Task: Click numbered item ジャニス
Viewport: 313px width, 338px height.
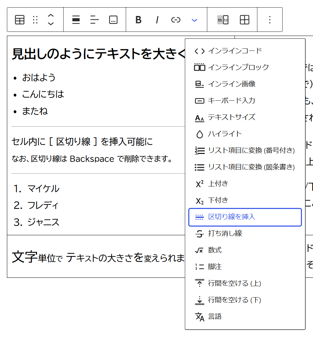Action: pos(43,222)
